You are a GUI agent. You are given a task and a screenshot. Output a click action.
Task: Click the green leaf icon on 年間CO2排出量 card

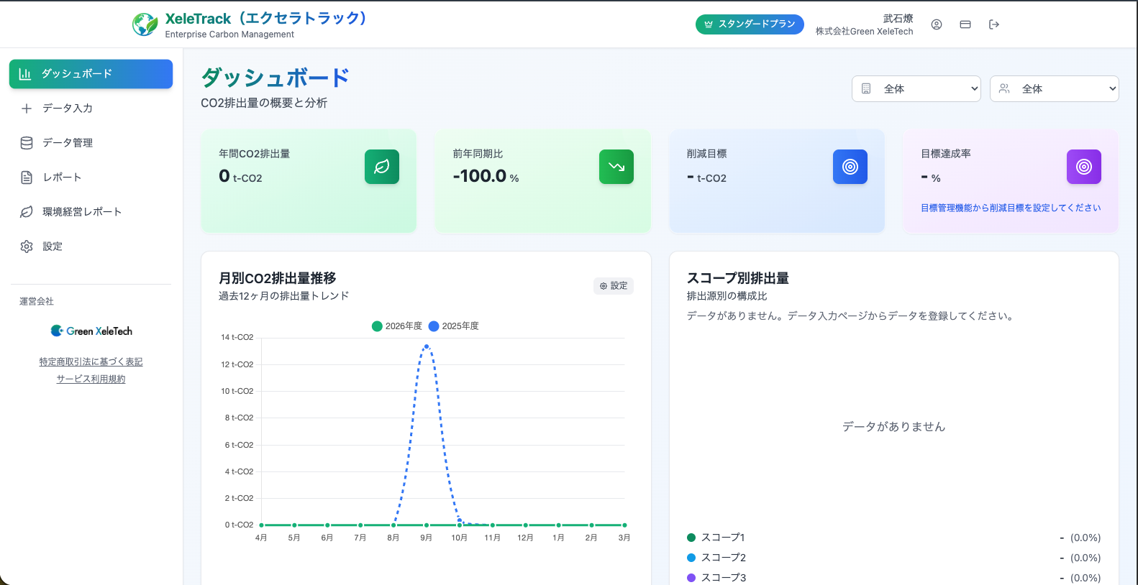(382, 167)
